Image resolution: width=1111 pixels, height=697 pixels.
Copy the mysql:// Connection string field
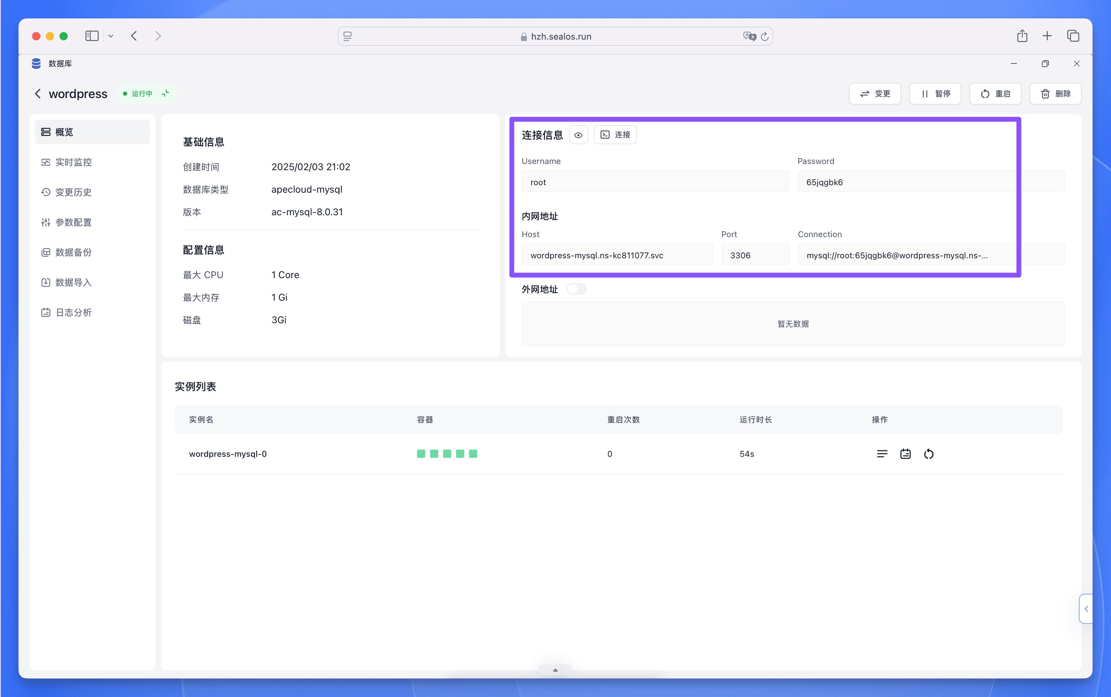pyautogui.click(x=931, y=255)
